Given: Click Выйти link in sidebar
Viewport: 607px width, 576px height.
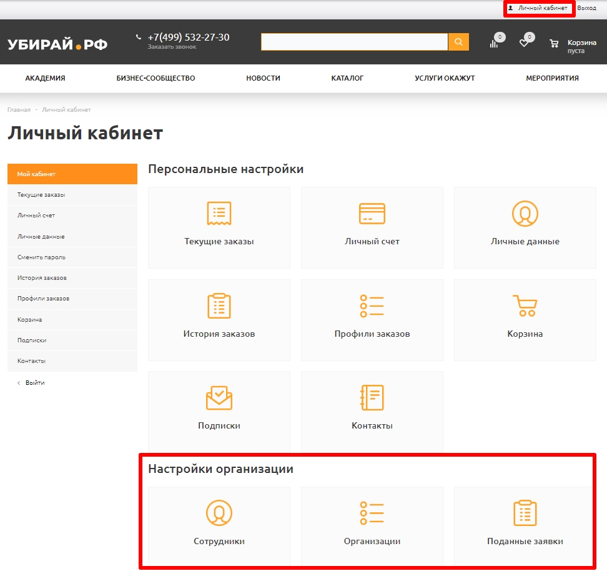Looking at the screenshot, I should (x=35, y=383).
